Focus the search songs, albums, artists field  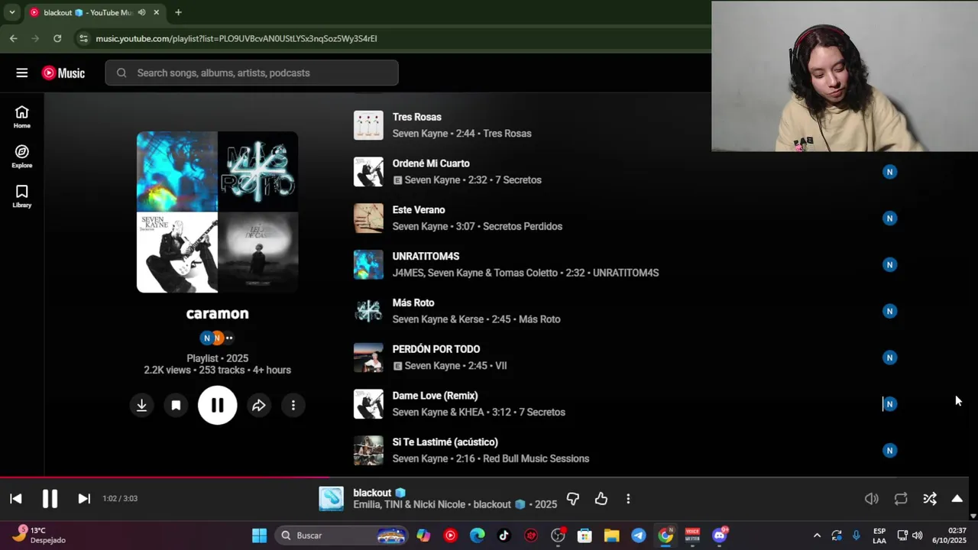click(252, 73)
